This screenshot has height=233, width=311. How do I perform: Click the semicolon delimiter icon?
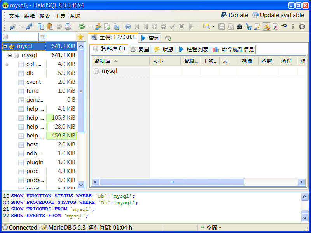(x=293, y=26)
